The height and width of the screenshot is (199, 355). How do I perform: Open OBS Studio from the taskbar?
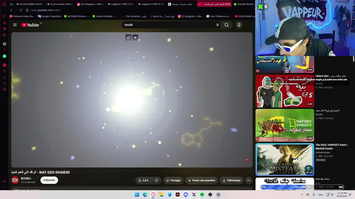tap(210, 195)
